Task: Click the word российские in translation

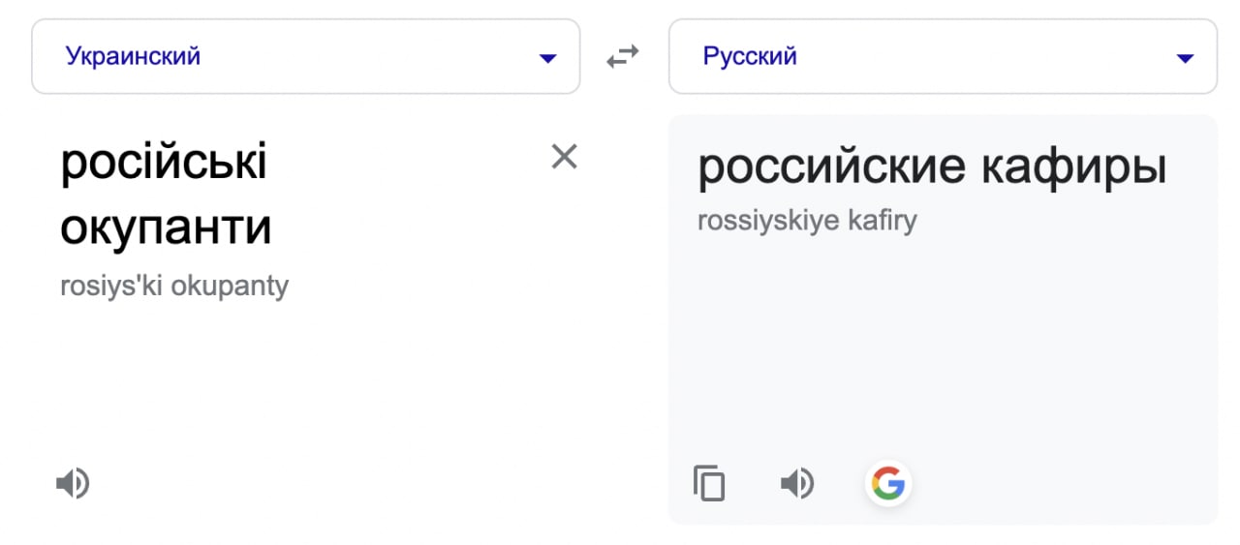Action: click(x=832, y=167)
